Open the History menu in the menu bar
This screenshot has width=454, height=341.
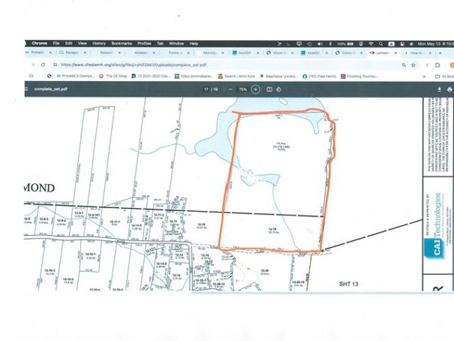click(x=99, y=43)
